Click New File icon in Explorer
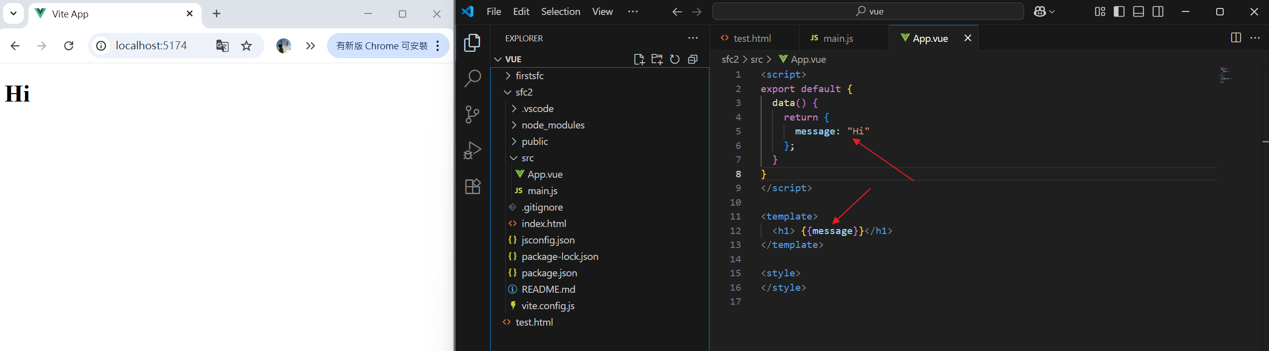 (x=639, y=59)
